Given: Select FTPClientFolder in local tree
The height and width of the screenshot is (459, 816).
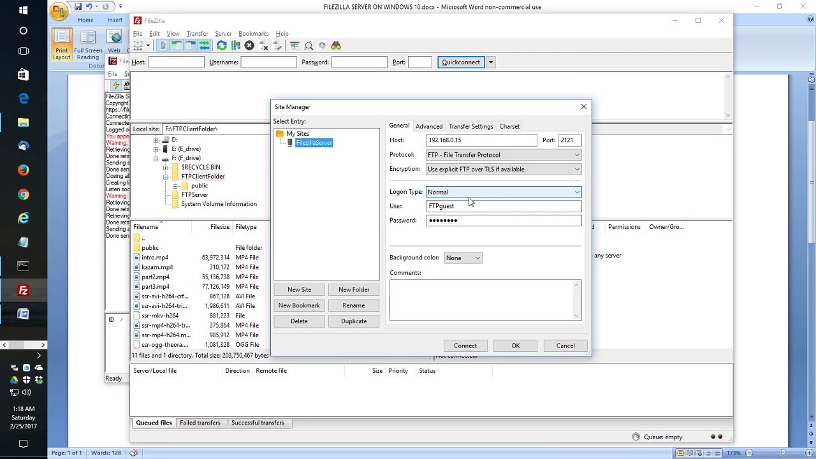Looking at the screenshot, I should point(203,177).
